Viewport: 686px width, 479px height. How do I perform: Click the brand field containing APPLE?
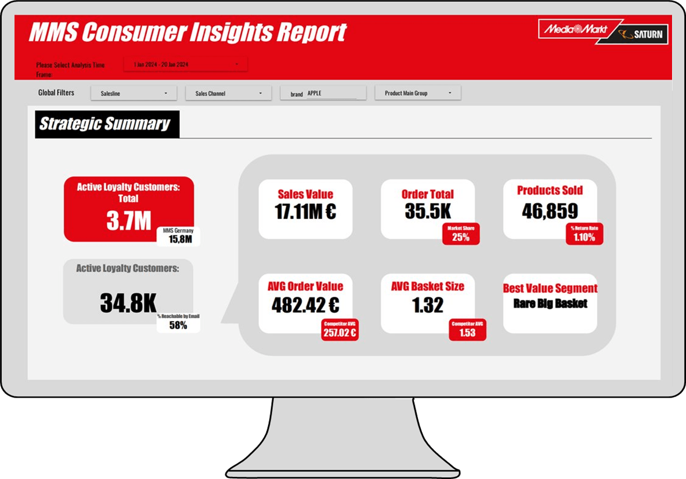pyautogui.click(x=331, y=93)
